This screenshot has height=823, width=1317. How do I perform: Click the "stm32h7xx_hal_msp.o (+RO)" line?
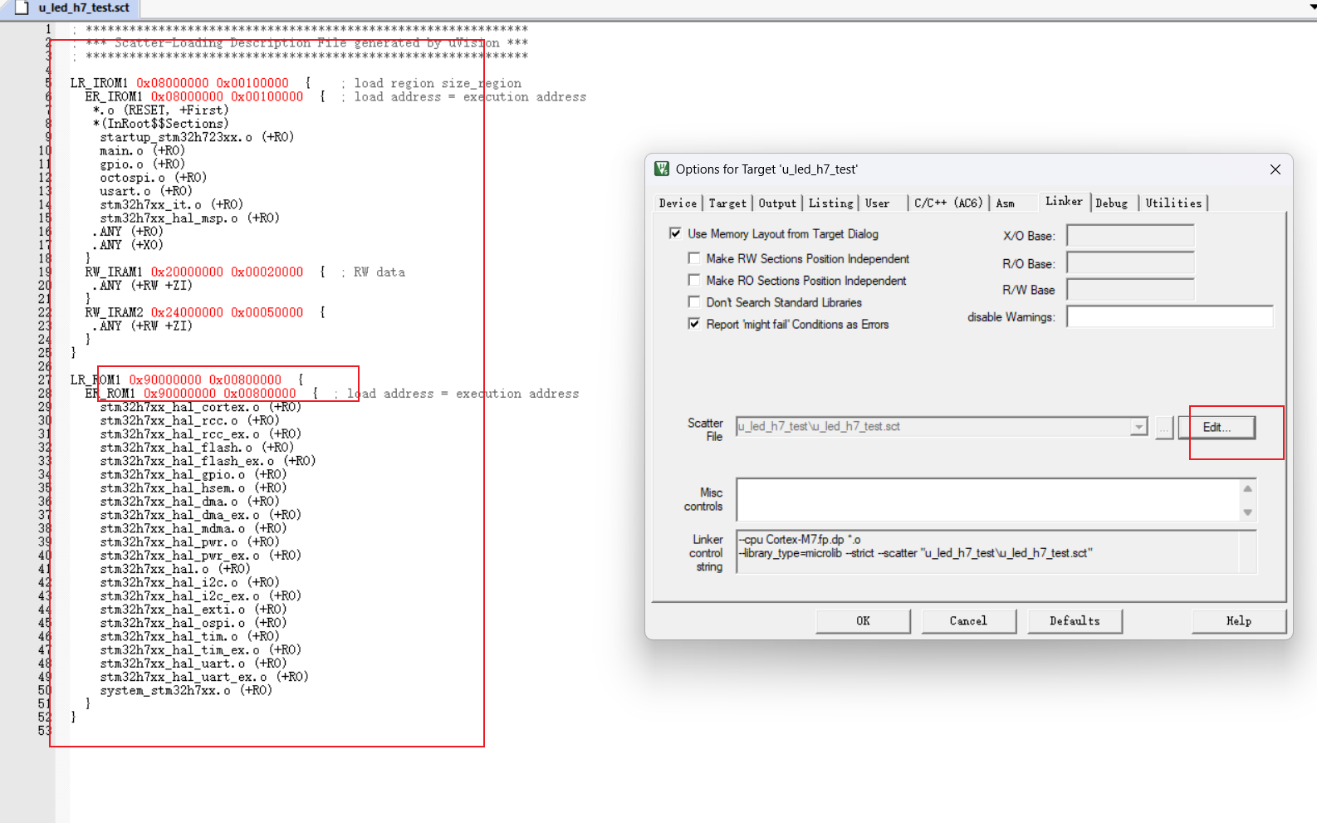coord(189,218)
